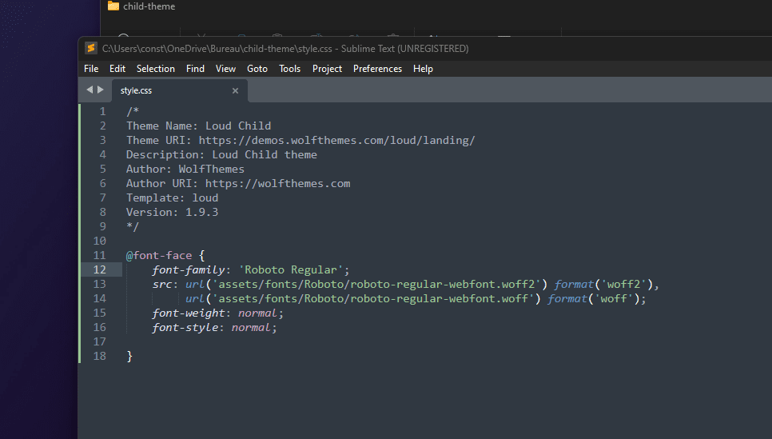Viewport: 772px width, 439px height.
Task: Open the File menu
Action: tap(91, 69)
